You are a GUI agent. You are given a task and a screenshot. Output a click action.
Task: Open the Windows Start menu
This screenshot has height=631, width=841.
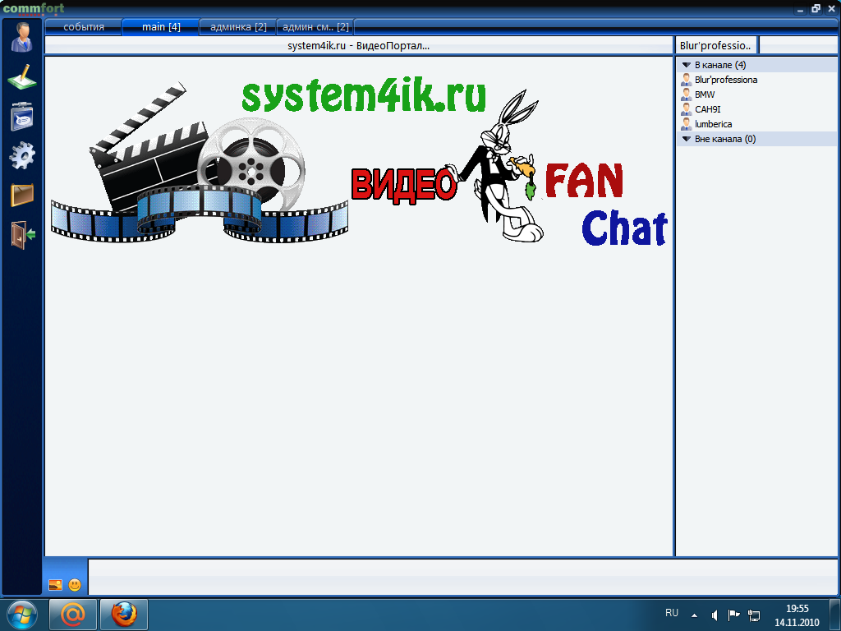22,615
